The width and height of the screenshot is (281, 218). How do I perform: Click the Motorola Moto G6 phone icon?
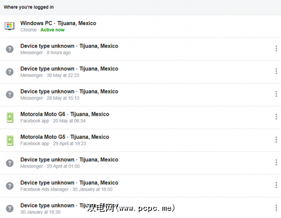click(9, 117)
